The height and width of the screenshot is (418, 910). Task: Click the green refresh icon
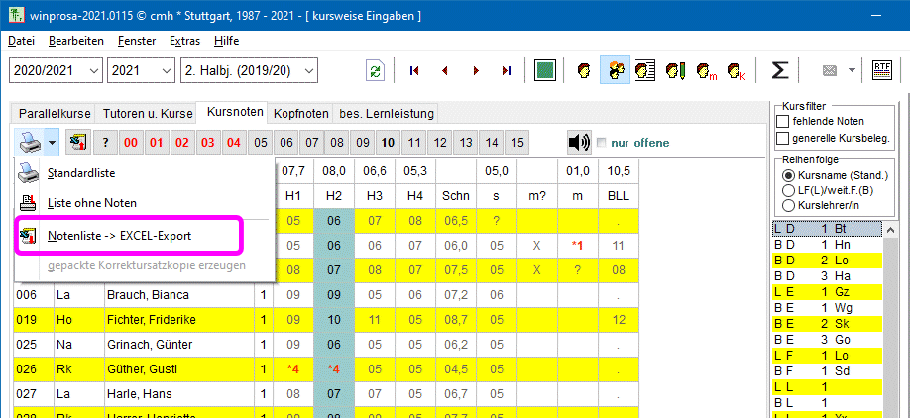point(375,70)
